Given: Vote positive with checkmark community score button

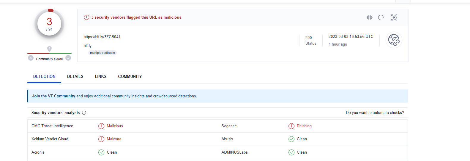Looking at the screenshot, I should tap(68, 58).
